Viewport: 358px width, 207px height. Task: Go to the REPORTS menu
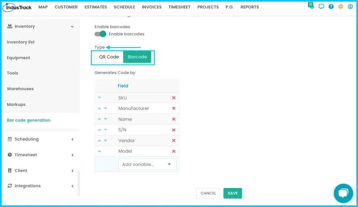pos(250,7)
